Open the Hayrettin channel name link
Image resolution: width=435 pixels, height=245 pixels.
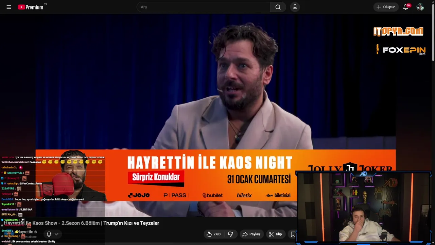25,232
